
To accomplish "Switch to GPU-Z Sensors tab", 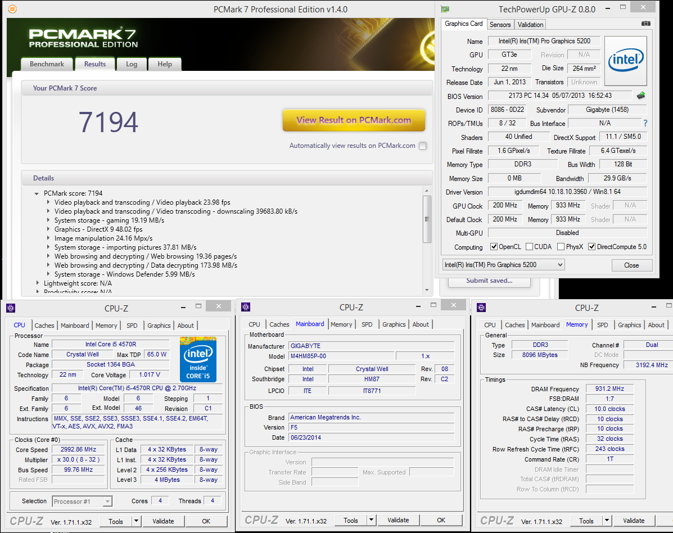I will pos(500,25).
